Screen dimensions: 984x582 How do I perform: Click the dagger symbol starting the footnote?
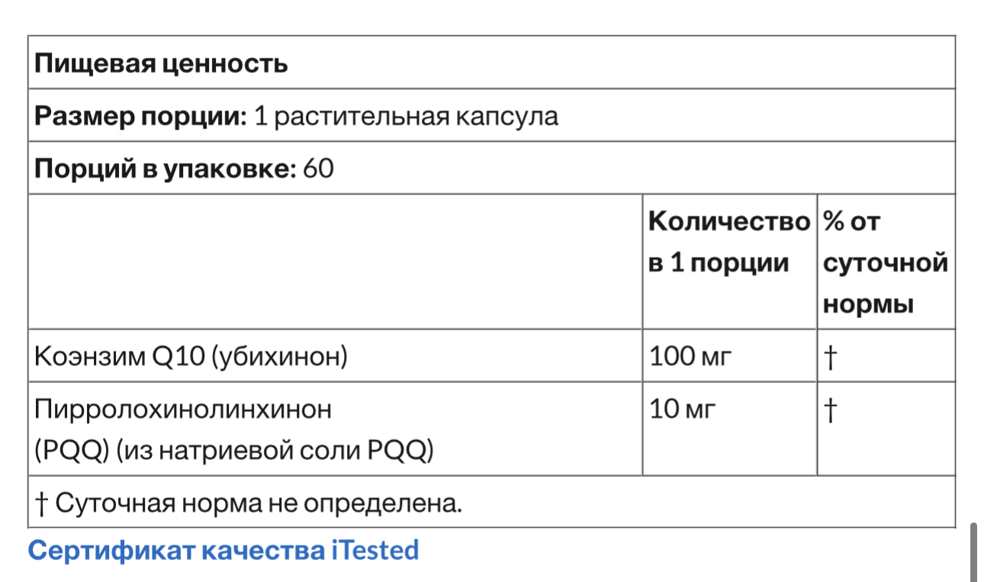[41, 504]
